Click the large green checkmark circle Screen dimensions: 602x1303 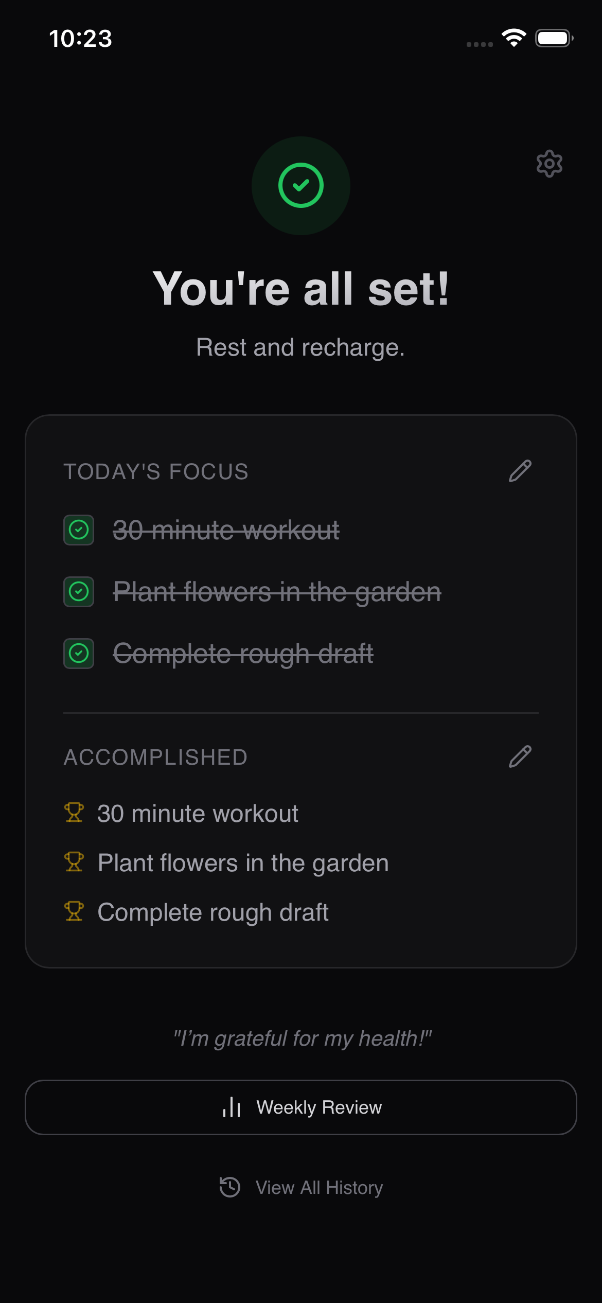pos(300,185)
